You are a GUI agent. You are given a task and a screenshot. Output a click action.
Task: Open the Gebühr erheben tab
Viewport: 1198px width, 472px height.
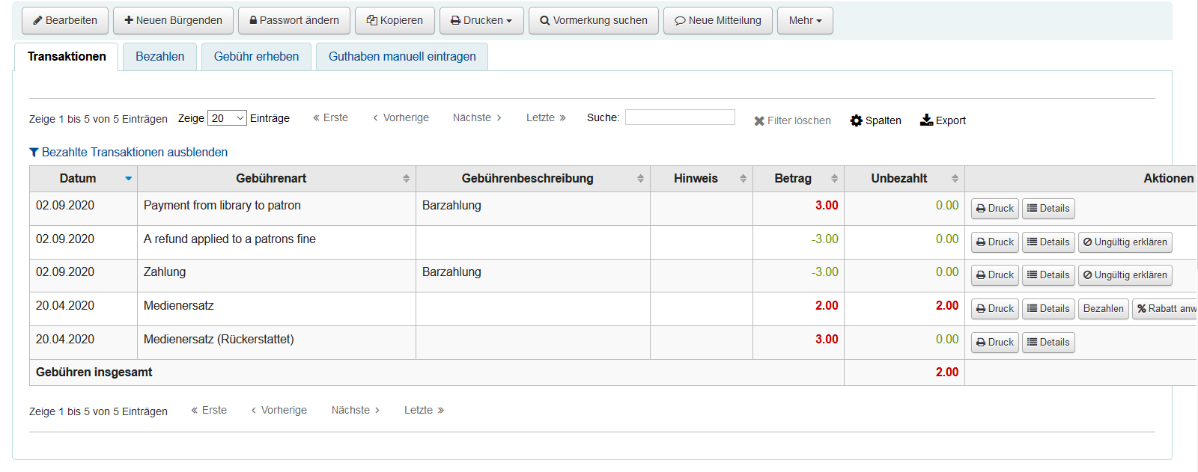pos(256,57)
